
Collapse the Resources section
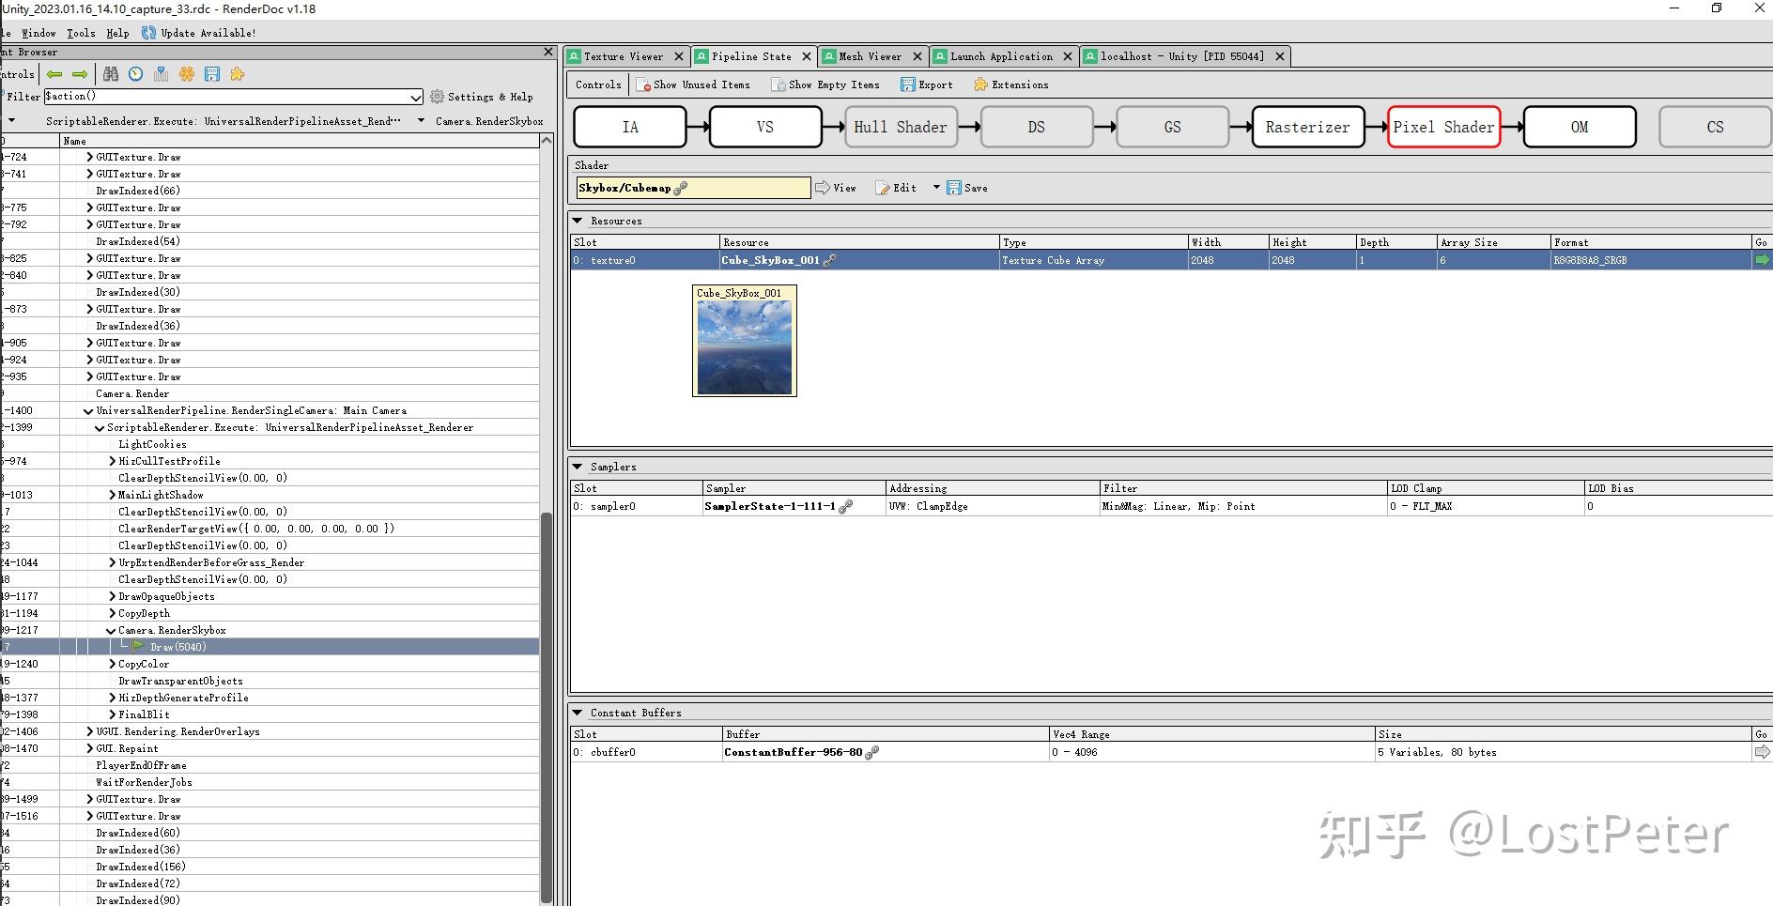(x=577, y=221)
